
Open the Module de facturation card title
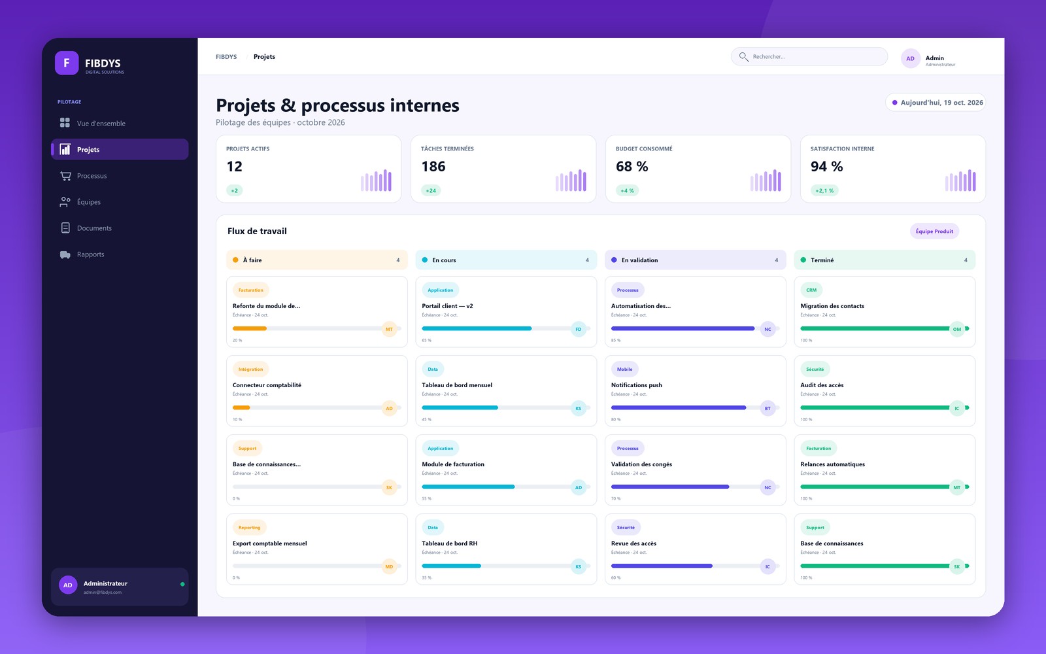coord(453,464)
